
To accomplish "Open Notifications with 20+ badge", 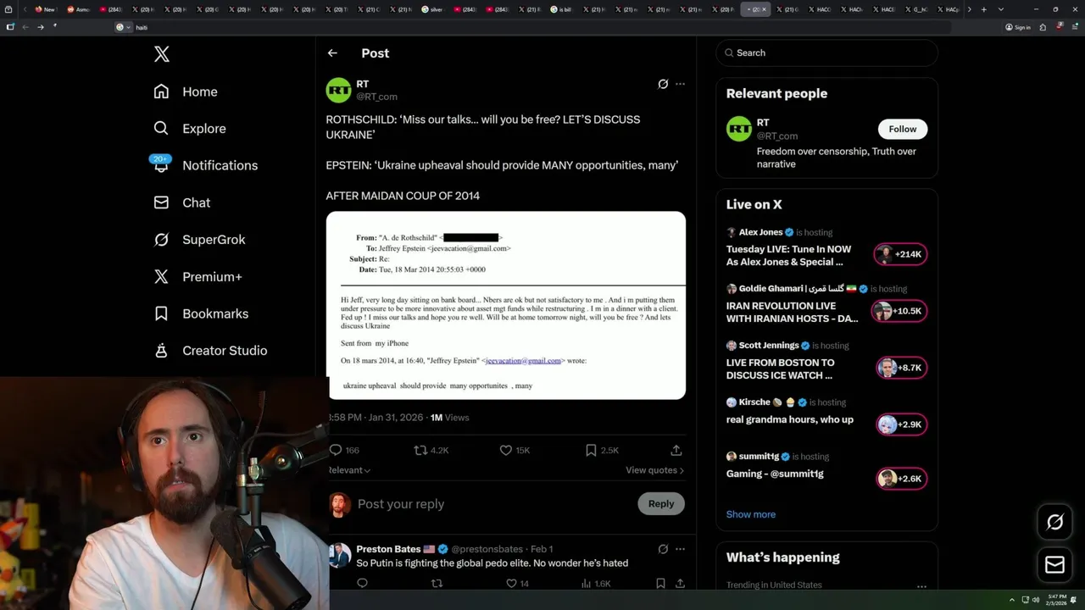I will click(204, 165).
